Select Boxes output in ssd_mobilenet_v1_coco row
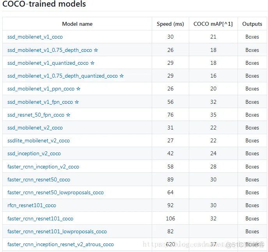 (x=252, y=37)
